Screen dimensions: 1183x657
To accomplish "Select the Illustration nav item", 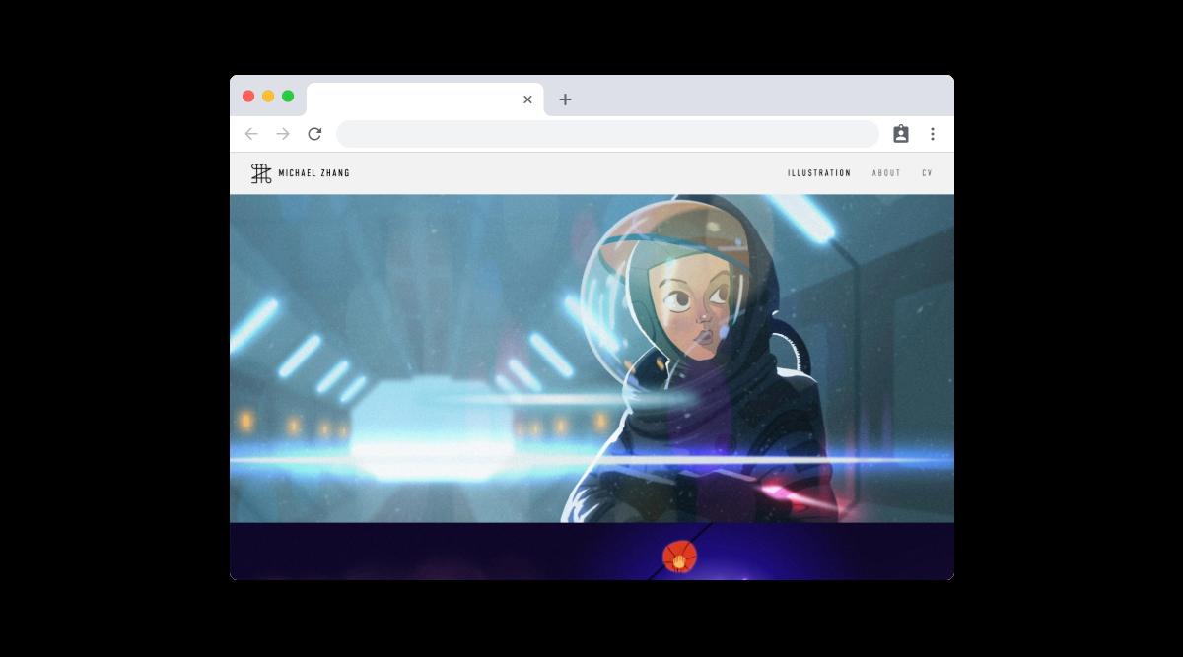I will (x=818, y=173).
